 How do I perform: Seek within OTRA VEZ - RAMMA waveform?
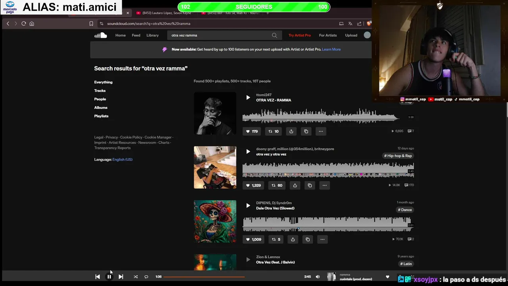click(321, 115)
